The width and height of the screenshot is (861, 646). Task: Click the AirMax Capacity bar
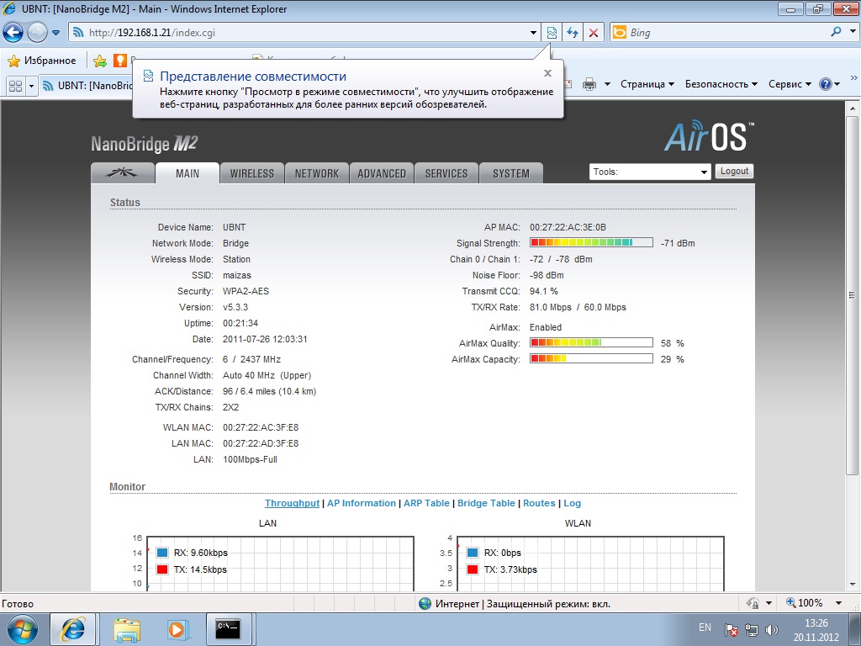point(591,358)
